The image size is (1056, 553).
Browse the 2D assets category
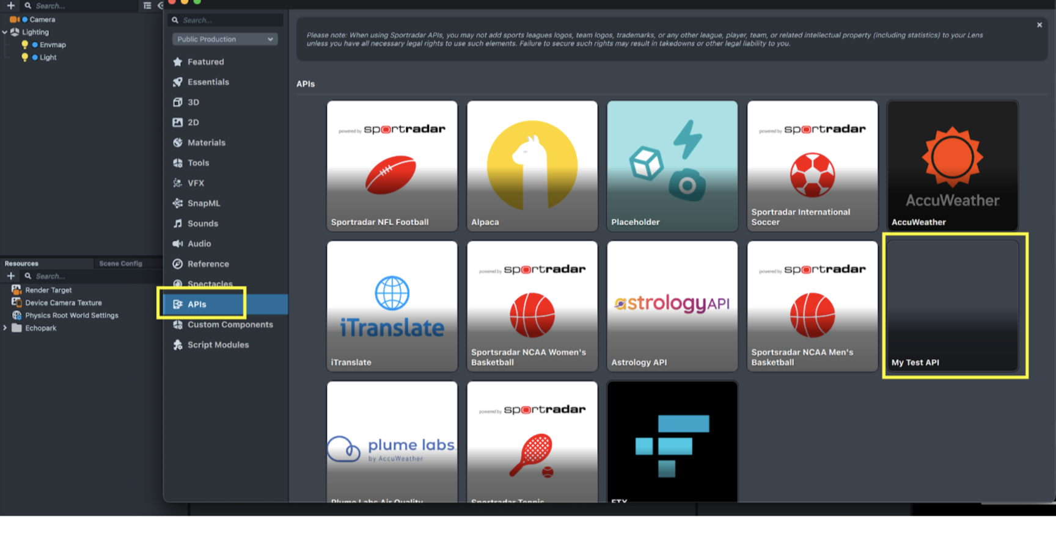193,122
